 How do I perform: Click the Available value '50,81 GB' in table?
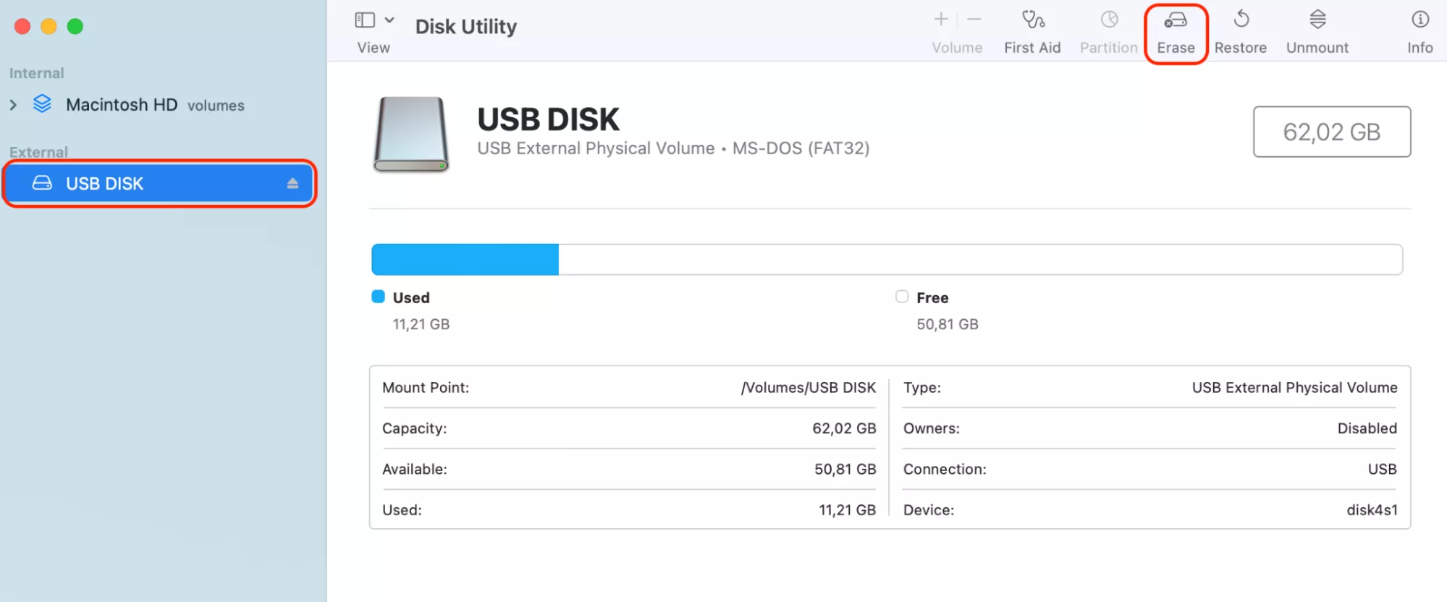coord(845,469)
